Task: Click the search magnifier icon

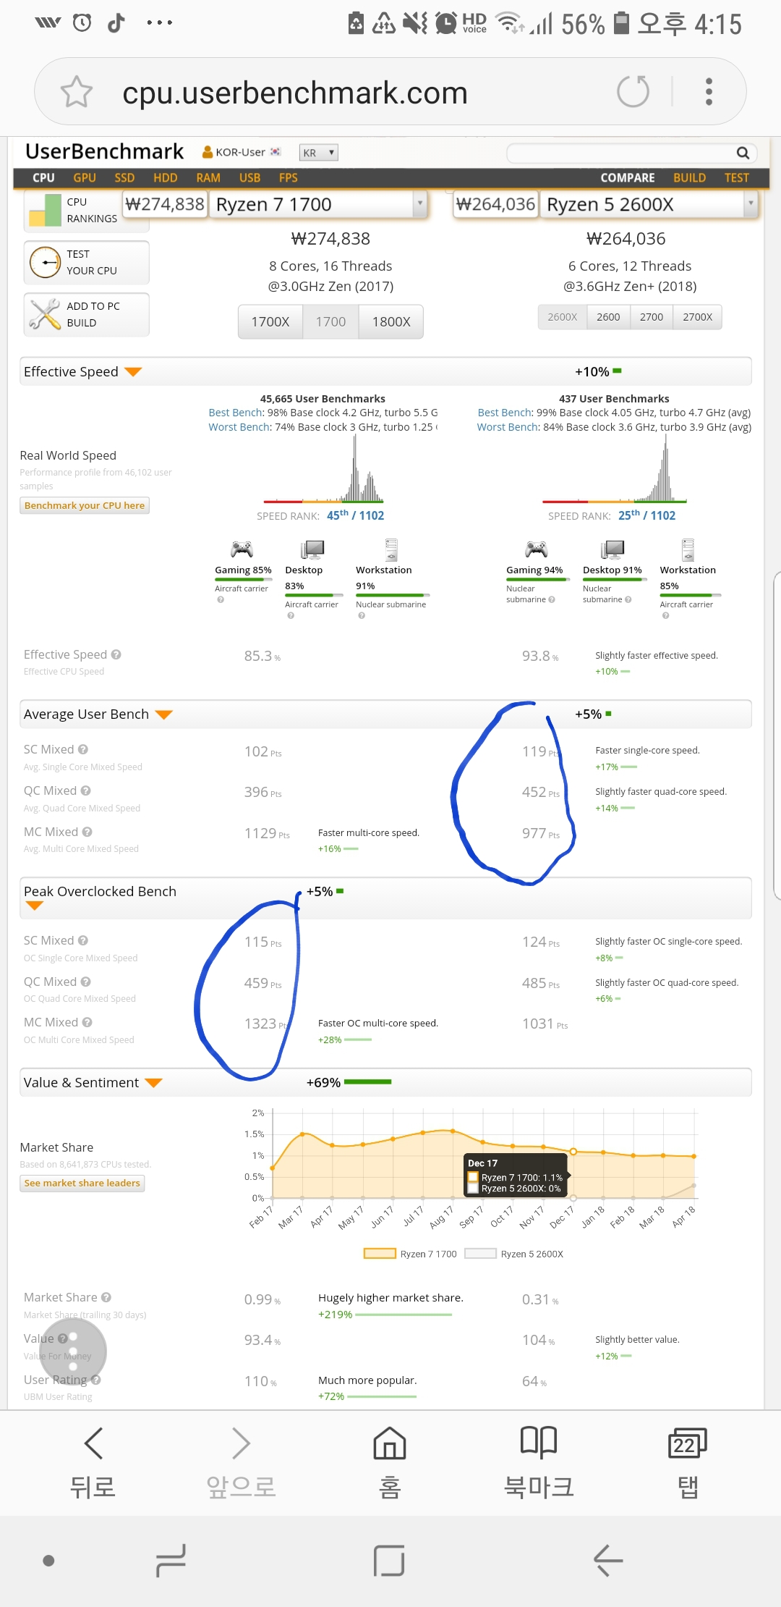Action: pyautogui.click(x=743, y=153)
